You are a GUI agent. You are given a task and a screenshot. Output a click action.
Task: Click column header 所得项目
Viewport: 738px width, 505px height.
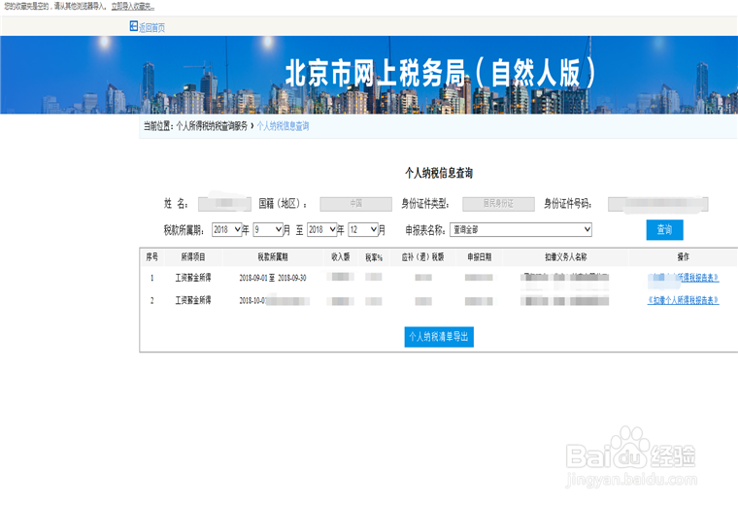[193, 257]
